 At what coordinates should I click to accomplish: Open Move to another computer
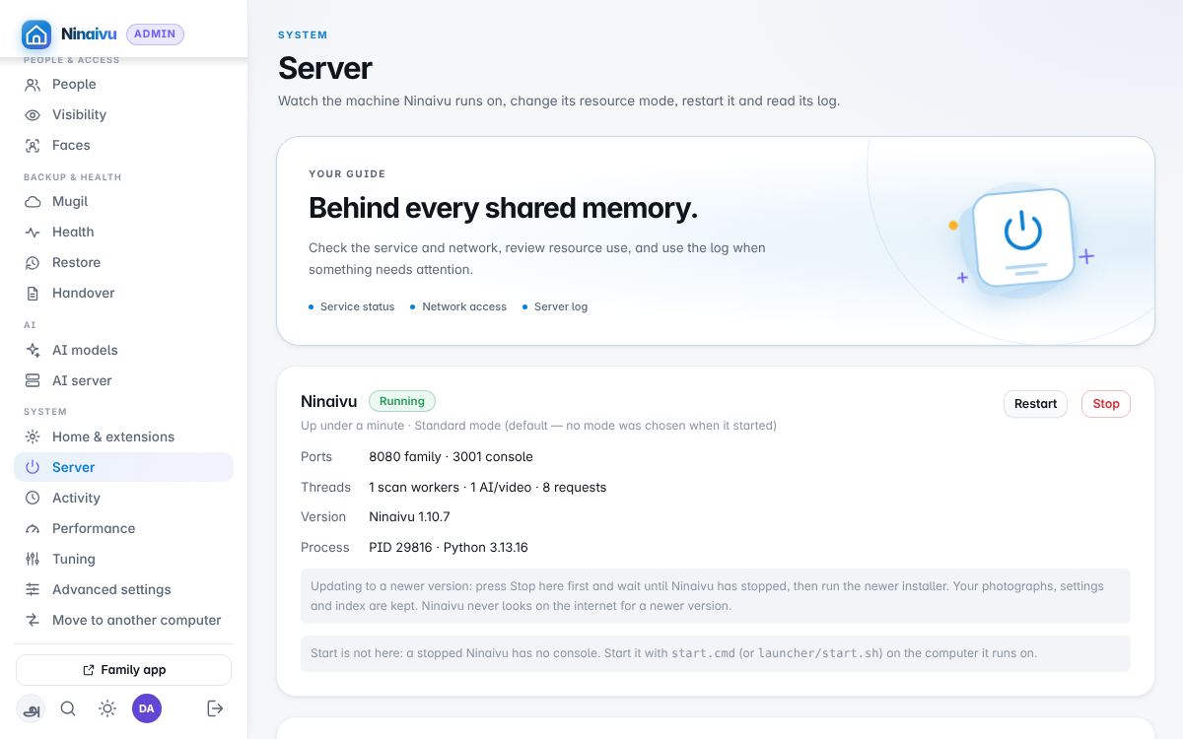[x=123, y=620]
